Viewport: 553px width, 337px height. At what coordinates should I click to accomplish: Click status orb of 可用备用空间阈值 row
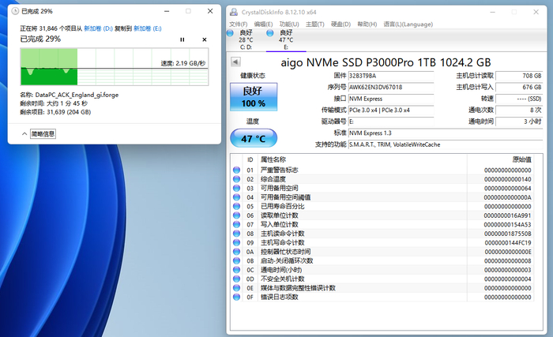[236, 197]
